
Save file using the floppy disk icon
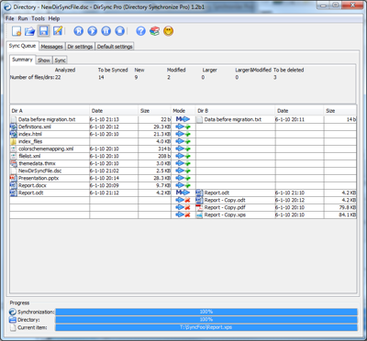[x=44, y=31]
